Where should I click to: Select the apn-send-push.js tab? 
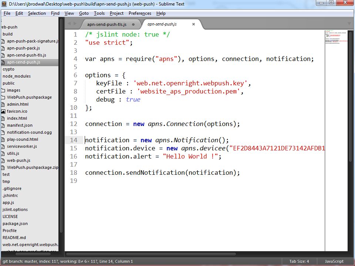162,24
